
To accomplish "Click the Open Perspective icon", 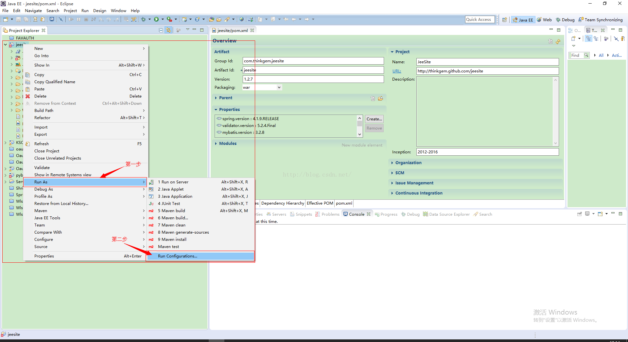I will [504, 20].
